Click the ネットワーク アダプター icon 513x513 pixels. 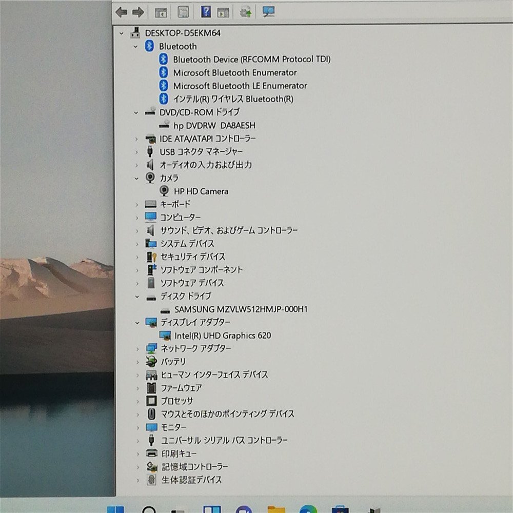coord(151,349)
